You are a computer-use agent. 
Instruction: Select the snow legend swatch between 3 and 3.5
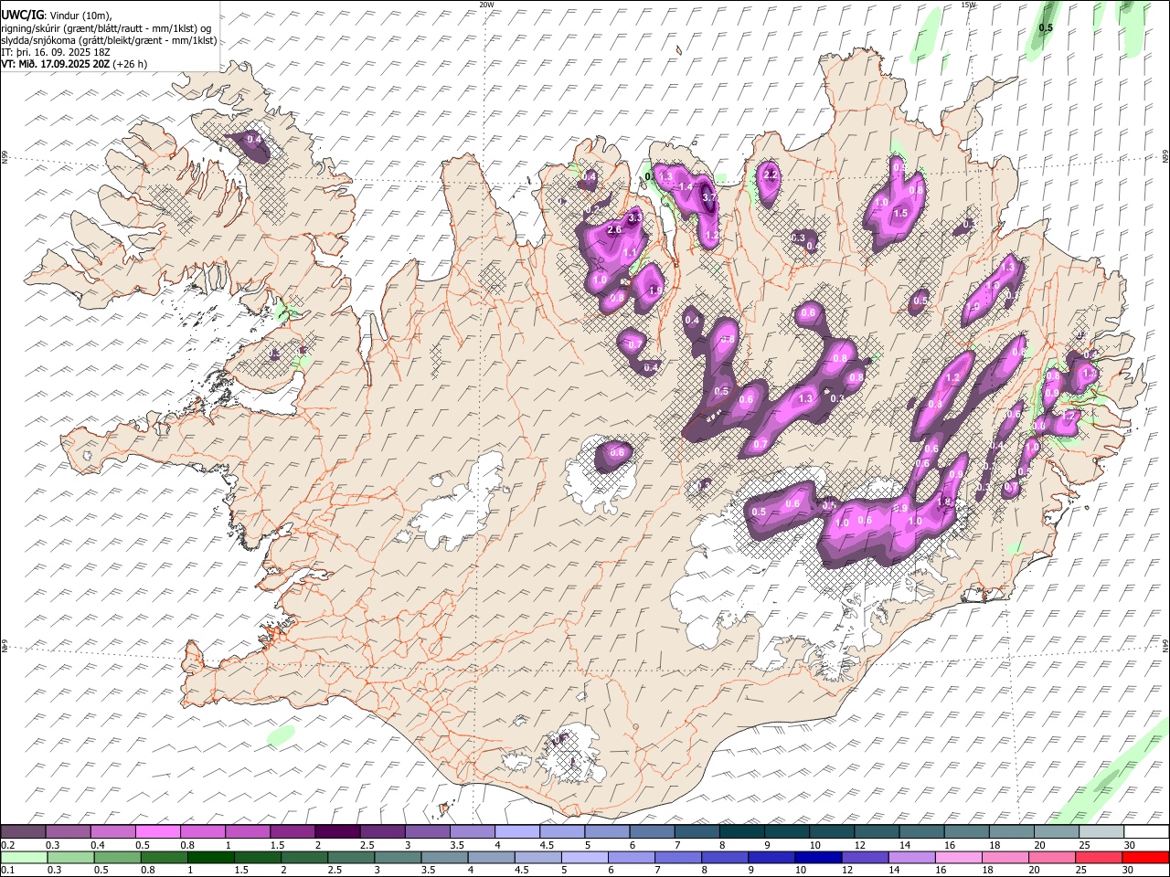click(x=426, y=832)
